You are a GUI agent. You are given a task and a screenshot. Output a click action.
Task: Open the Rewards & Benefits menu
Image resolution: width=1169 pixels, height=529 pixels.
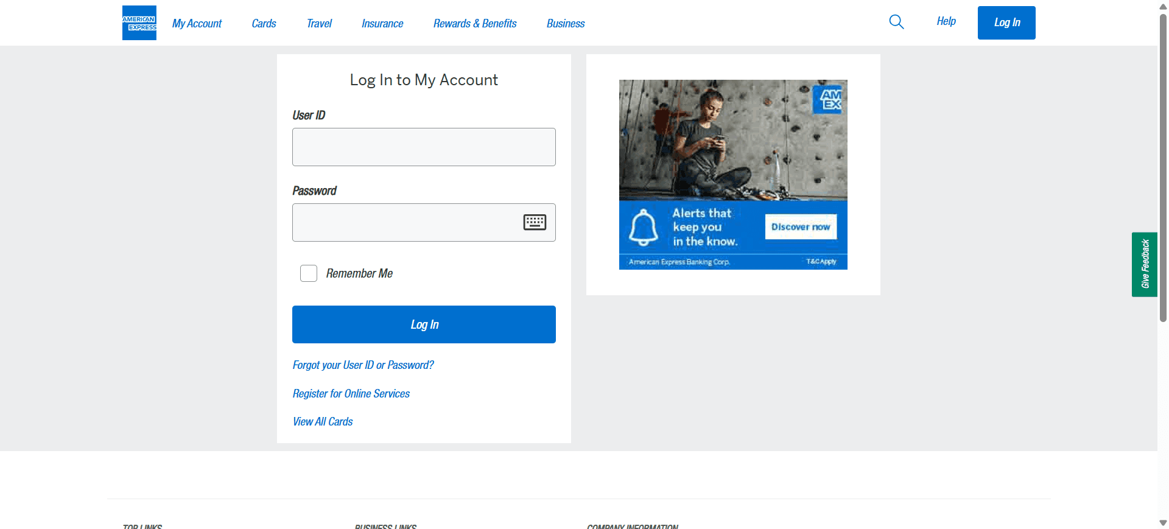(x=475, y=23)
